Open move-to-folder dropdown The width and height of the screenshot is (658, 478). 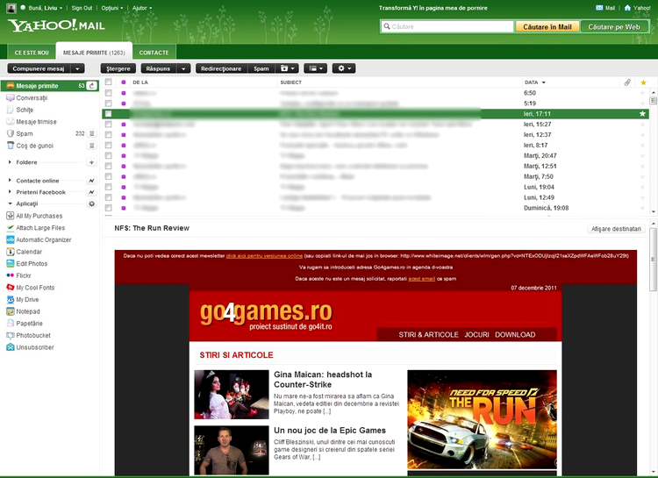coord(288,68)
